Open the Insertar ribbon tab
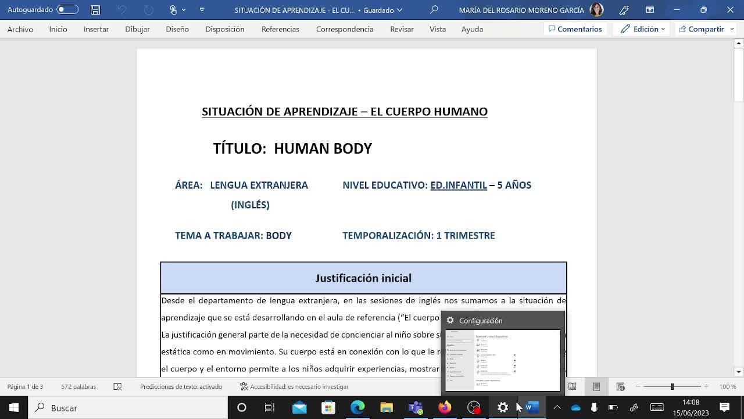Viewport: 744px width, 419px height. coord(96,29)
